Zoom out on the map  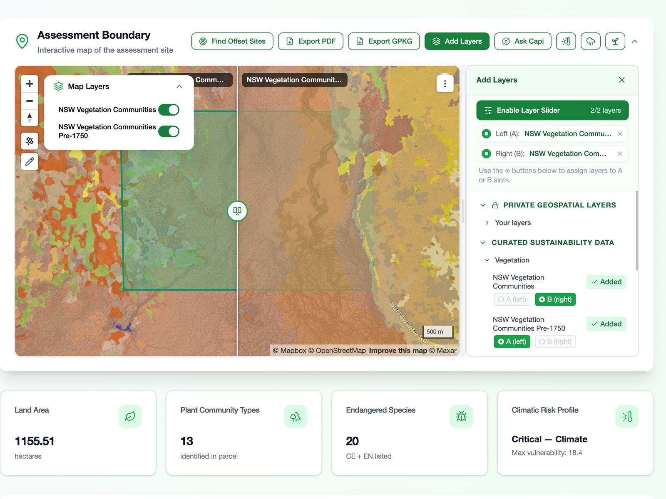(30, 101)
